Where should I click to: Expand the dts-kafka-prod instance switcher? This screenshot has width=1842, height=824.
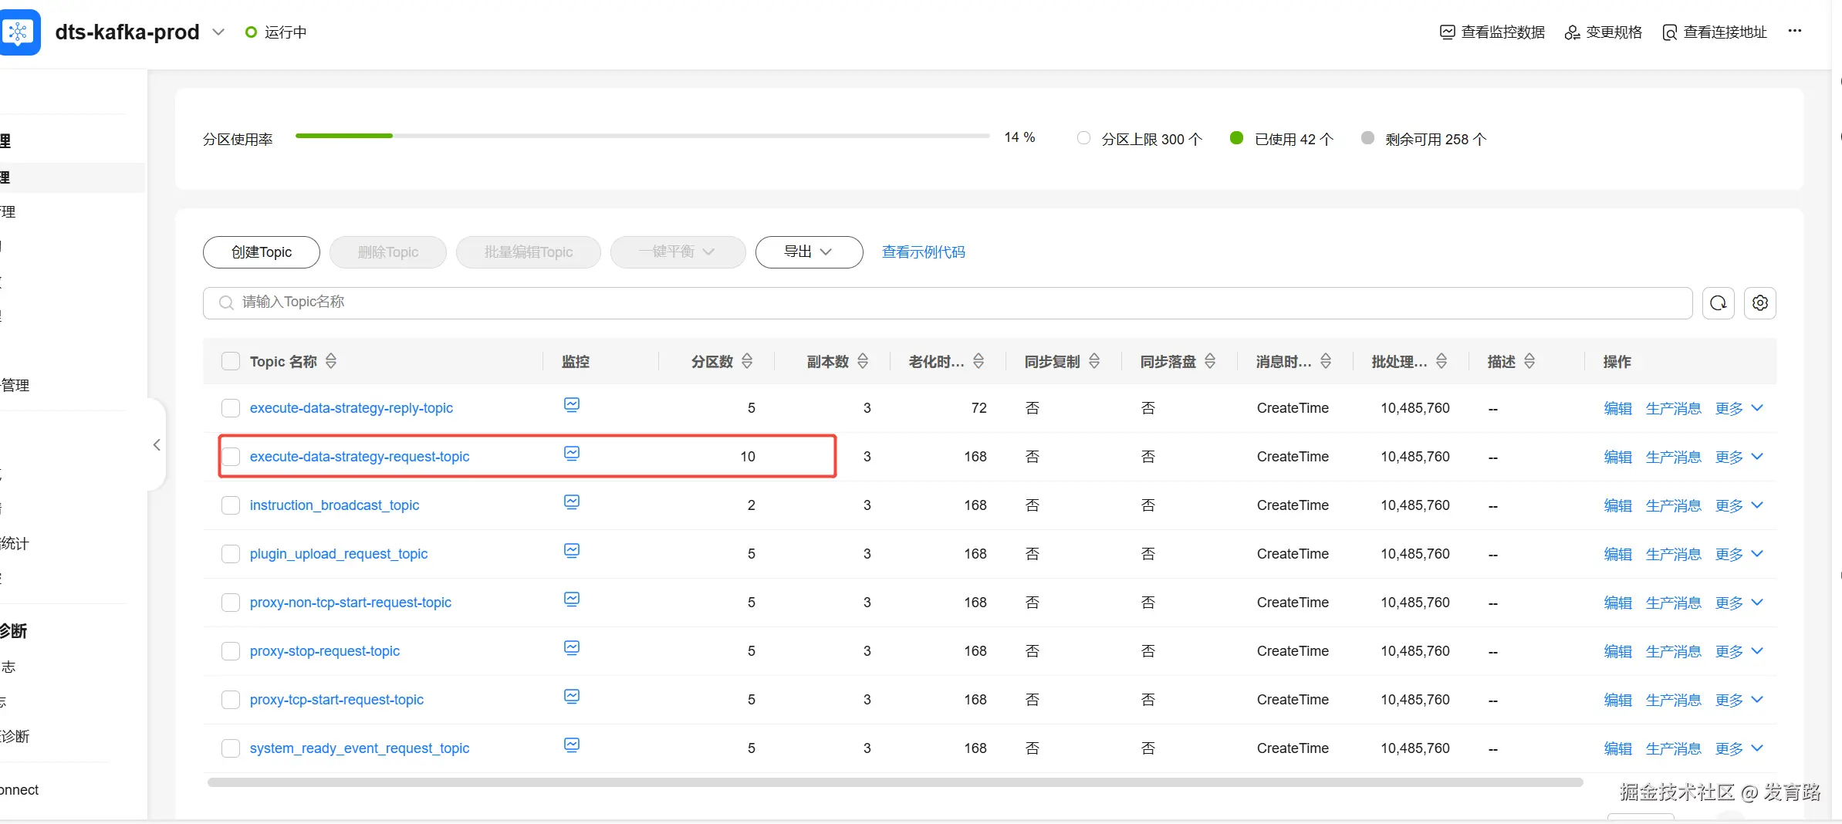(218, 32)
